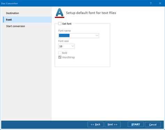The height and width of the screenshot is (130, 165).
Task: Click the large letter A font icon
Action: [x=60, y=13]
